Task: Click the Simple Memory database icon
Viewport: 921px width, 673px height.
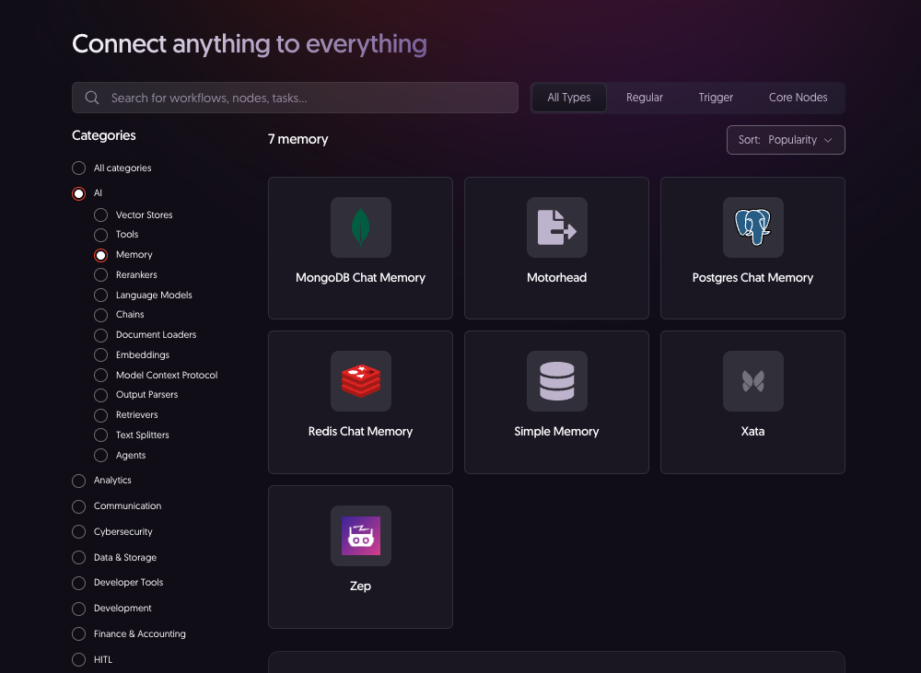Action: pyautogui.click(x=557, y=381)
